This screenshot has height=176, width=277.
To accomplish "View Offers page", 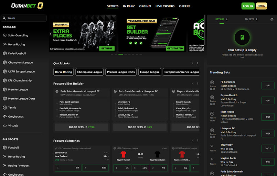I will (184, 6).
